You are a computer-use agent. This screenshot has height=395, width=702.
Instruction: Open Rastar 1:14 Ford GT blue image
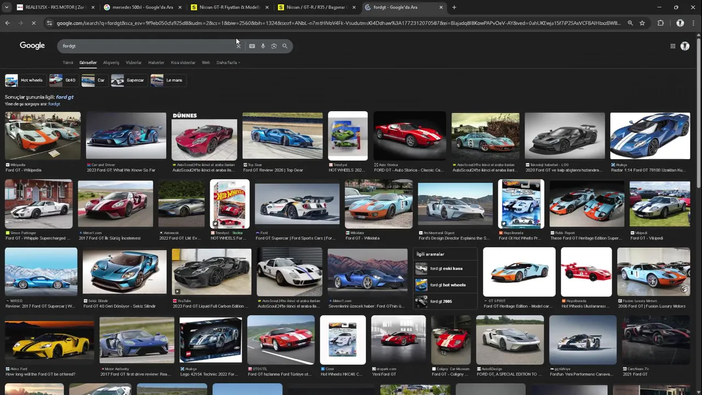click(650, 136)
